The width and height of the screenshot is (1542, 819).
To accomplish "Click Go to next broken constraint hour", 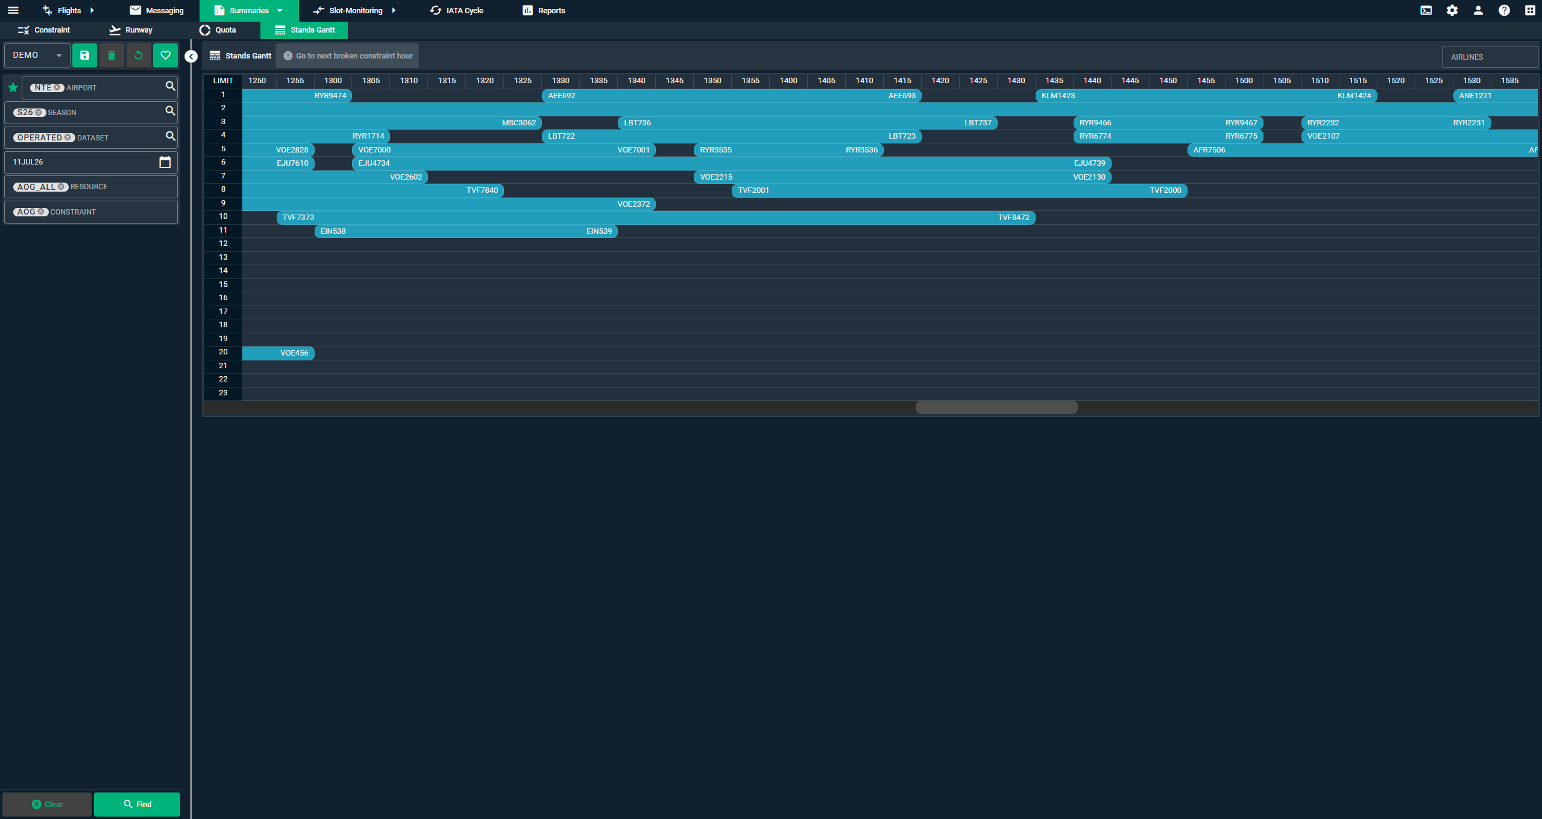I will tap(348, 55).
